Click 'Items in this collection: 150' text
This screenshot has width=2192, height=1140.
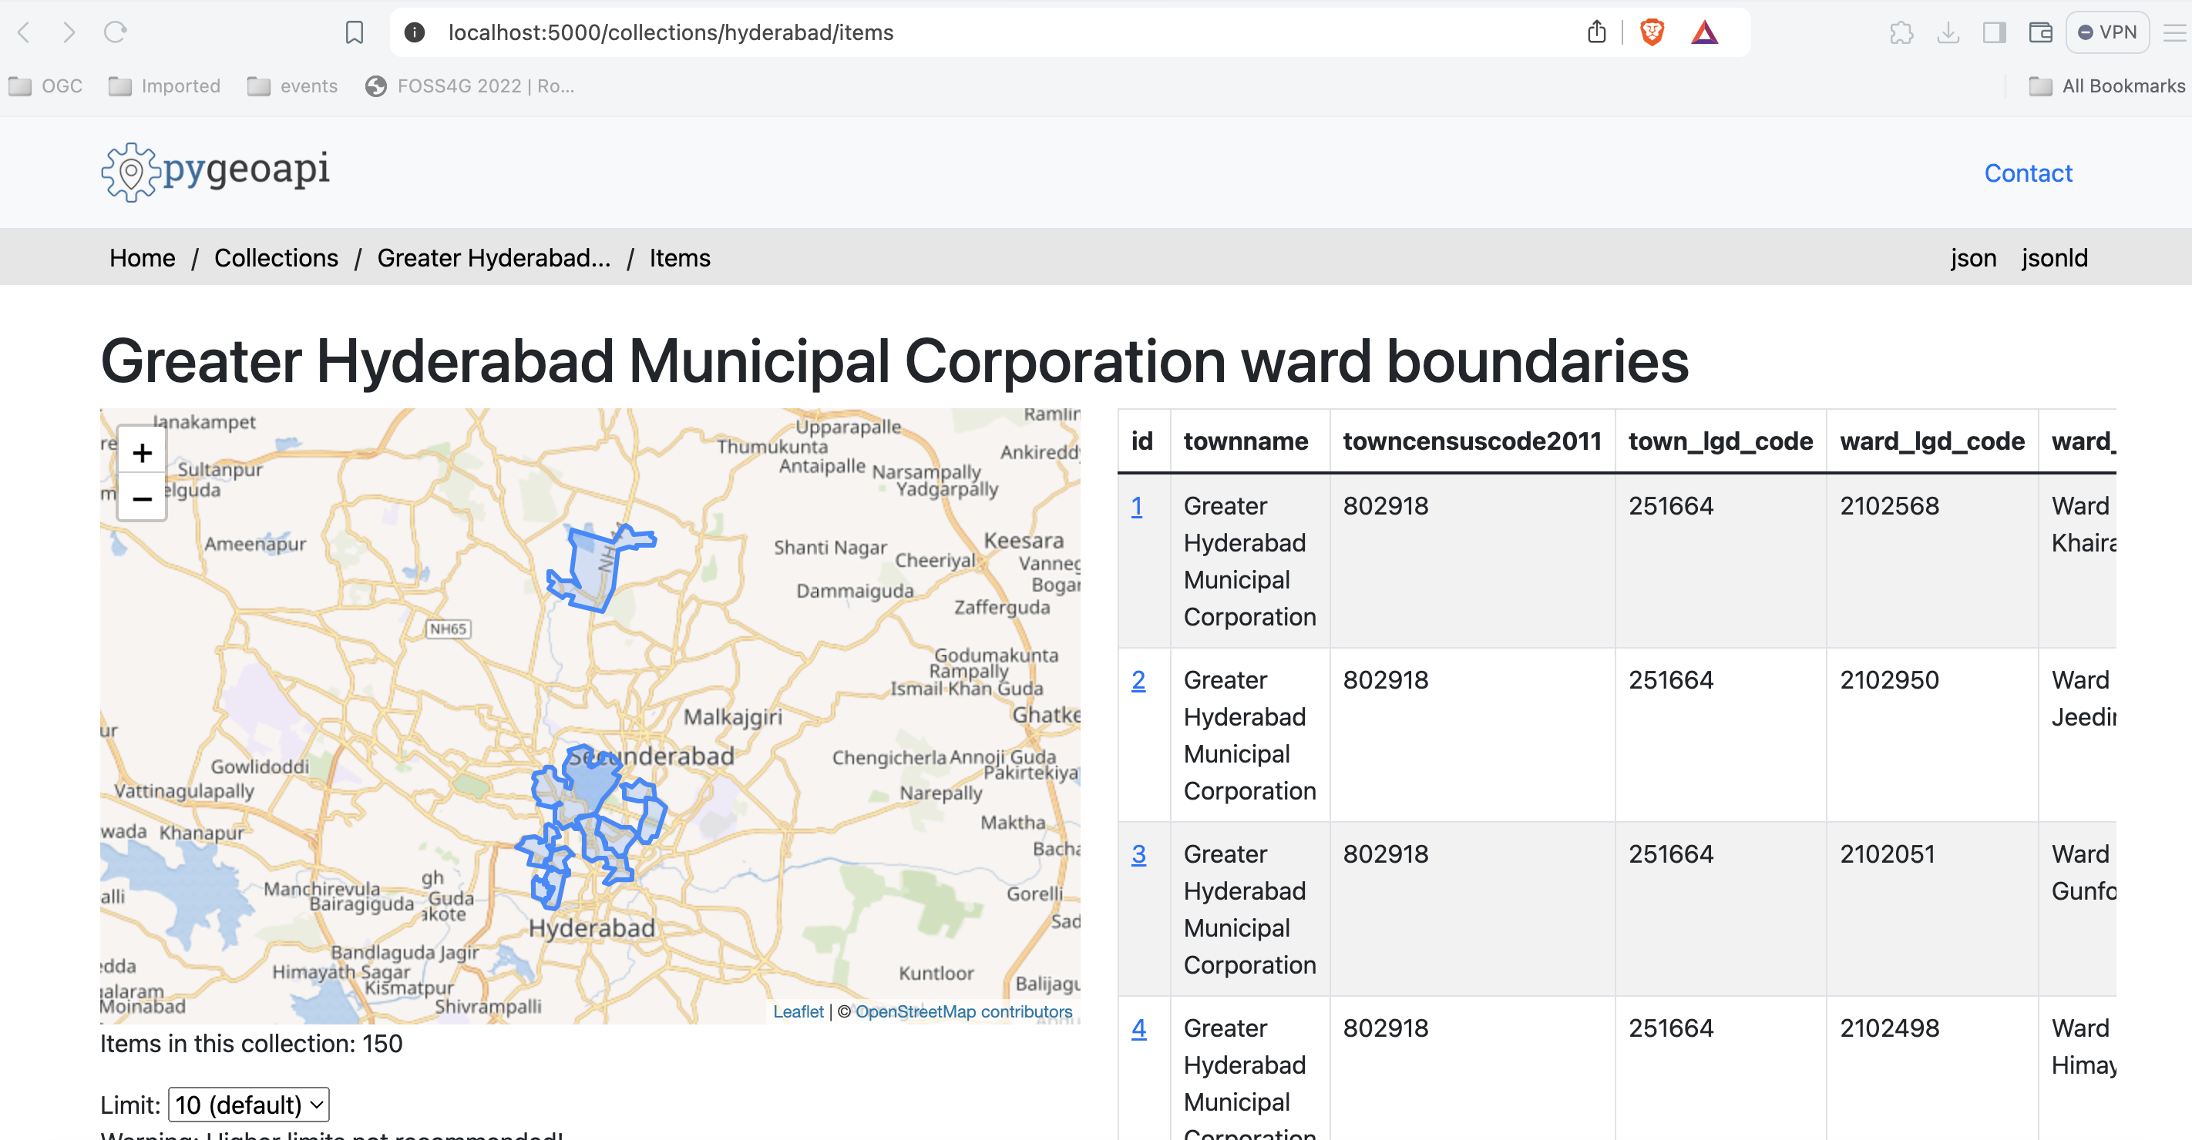point(251,1044)
